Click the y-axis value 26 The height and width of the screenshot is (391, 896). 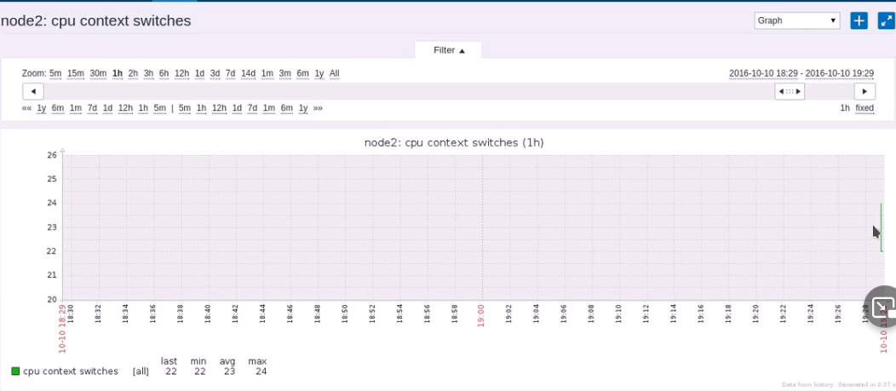point(52,155)
